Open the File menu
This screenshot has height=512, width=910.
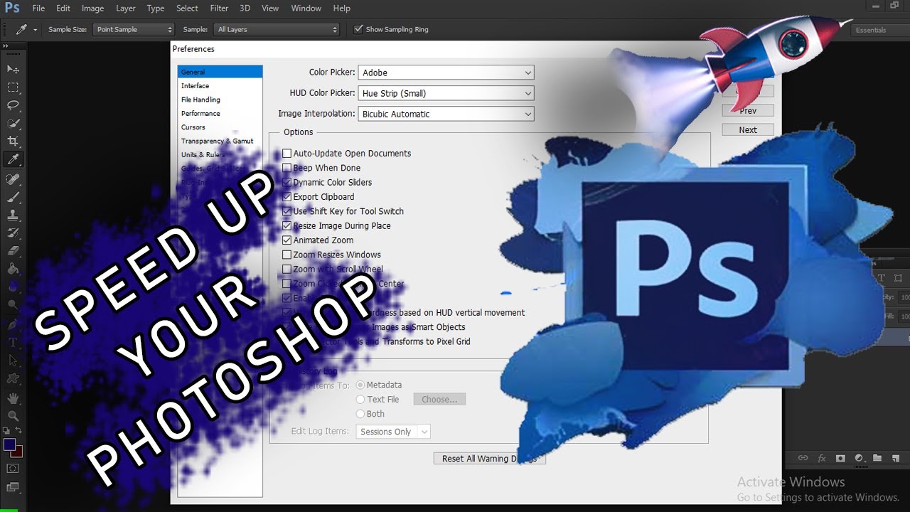38,9
